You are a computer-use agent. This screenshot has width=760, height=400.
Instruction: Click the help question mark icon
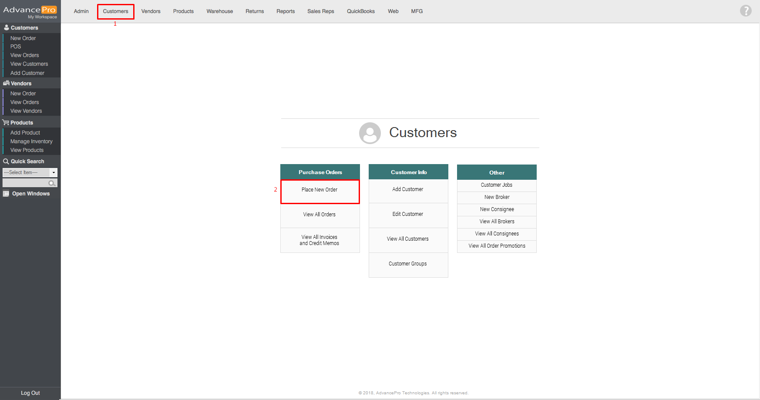pyautogui.click(x=745, y=11)
